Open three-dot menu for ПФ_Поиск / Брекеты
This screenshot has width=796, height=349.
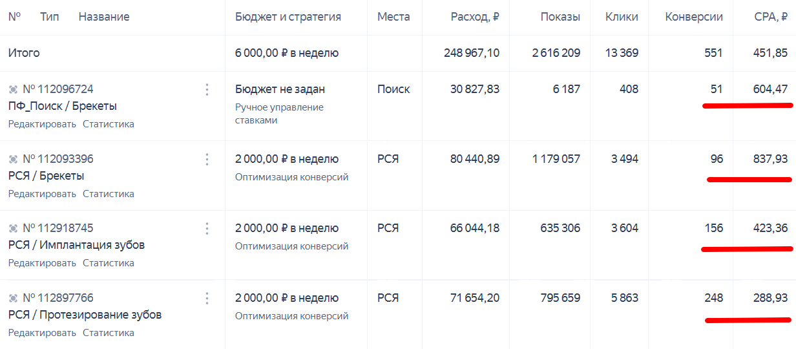(207, 89)
